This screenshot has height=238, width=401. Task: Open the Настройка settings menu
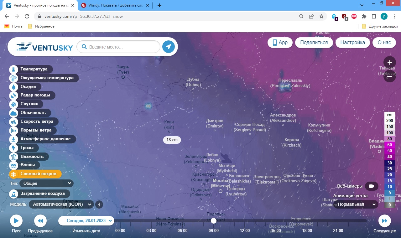coord(353,43)
